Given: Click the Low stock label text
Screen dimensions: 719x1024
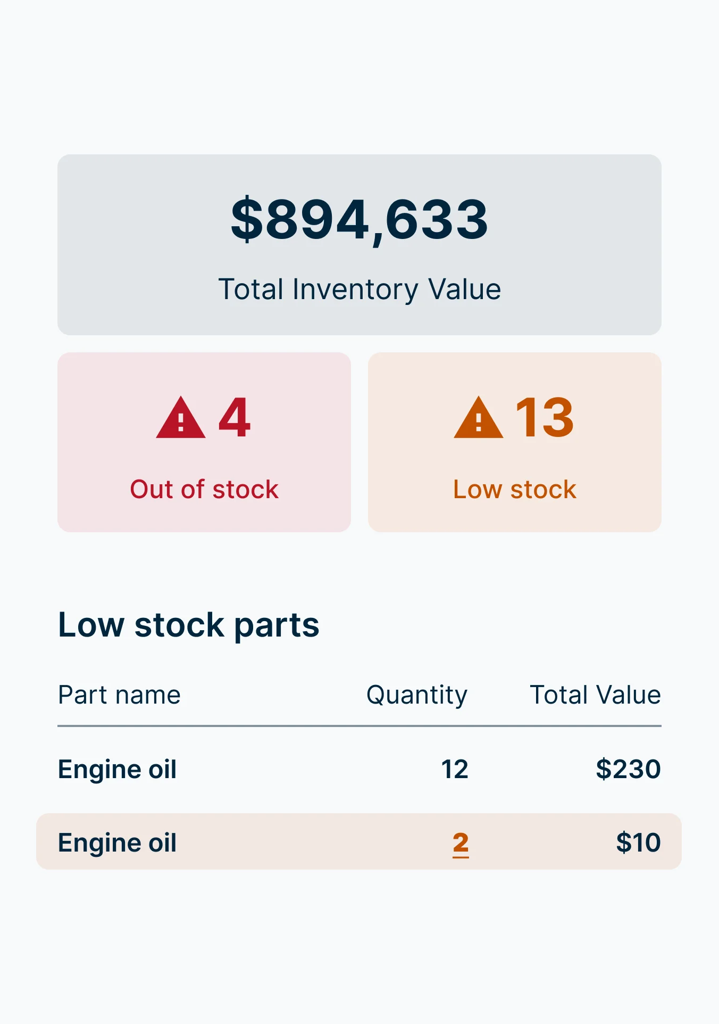Looking at the screenshot, I should point(514,489).
